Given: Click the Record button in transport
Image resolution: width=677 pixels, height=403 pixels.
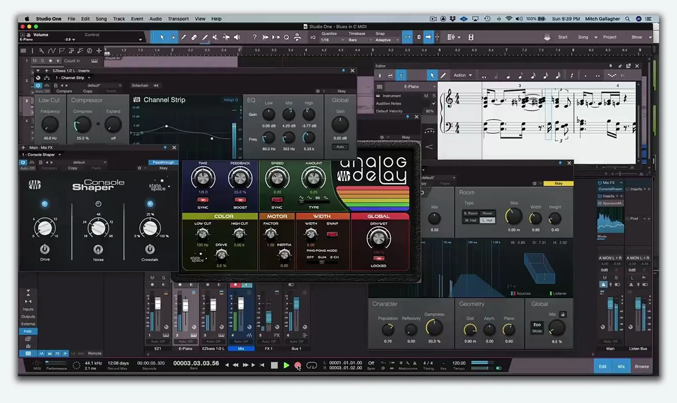Looking at the screenshot, I should (x=297, y=365).
